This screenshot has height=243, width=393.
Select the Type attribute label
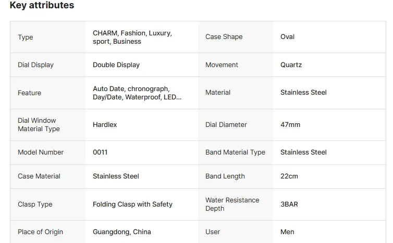(26, 37)
